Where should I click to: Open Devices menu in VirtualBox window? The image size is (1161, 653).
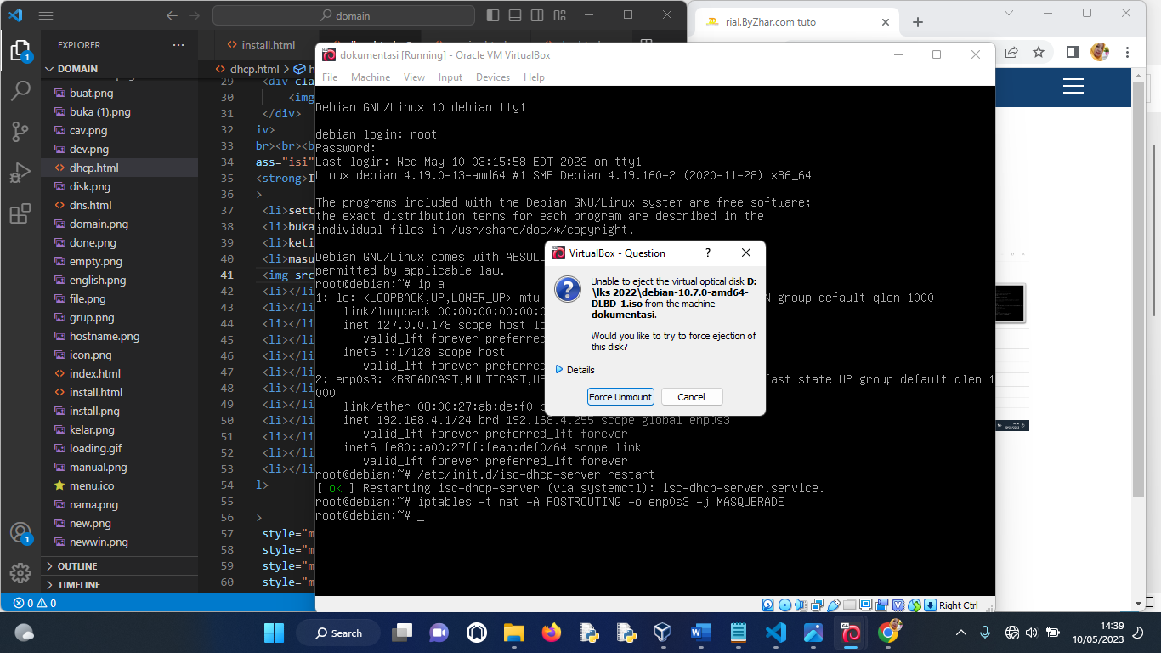pyautogui.click(x=493, y=77)
